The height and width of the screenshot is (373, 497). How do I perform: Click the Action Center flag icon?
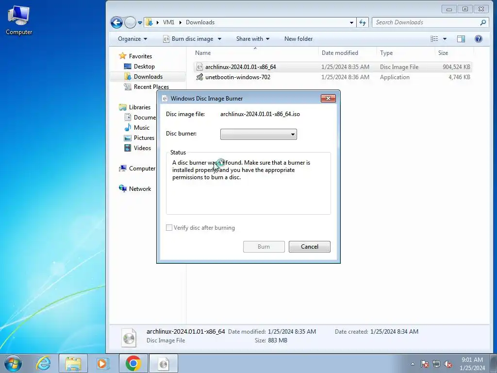(425, 364)
